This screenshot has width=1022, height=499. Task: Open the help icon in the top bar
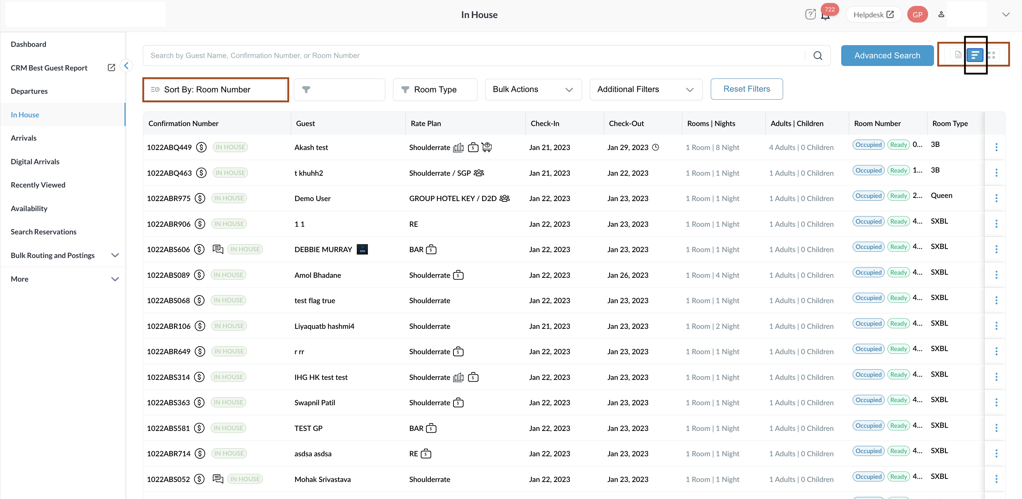[x=811, y=14]
